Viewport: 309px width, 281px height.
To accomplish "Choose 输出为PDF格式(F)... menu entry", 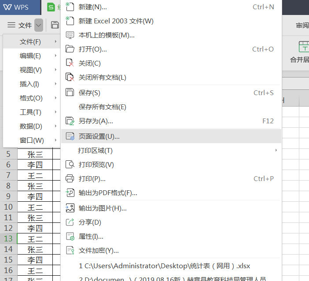I will pyautogui.click(x=171, y=192).
